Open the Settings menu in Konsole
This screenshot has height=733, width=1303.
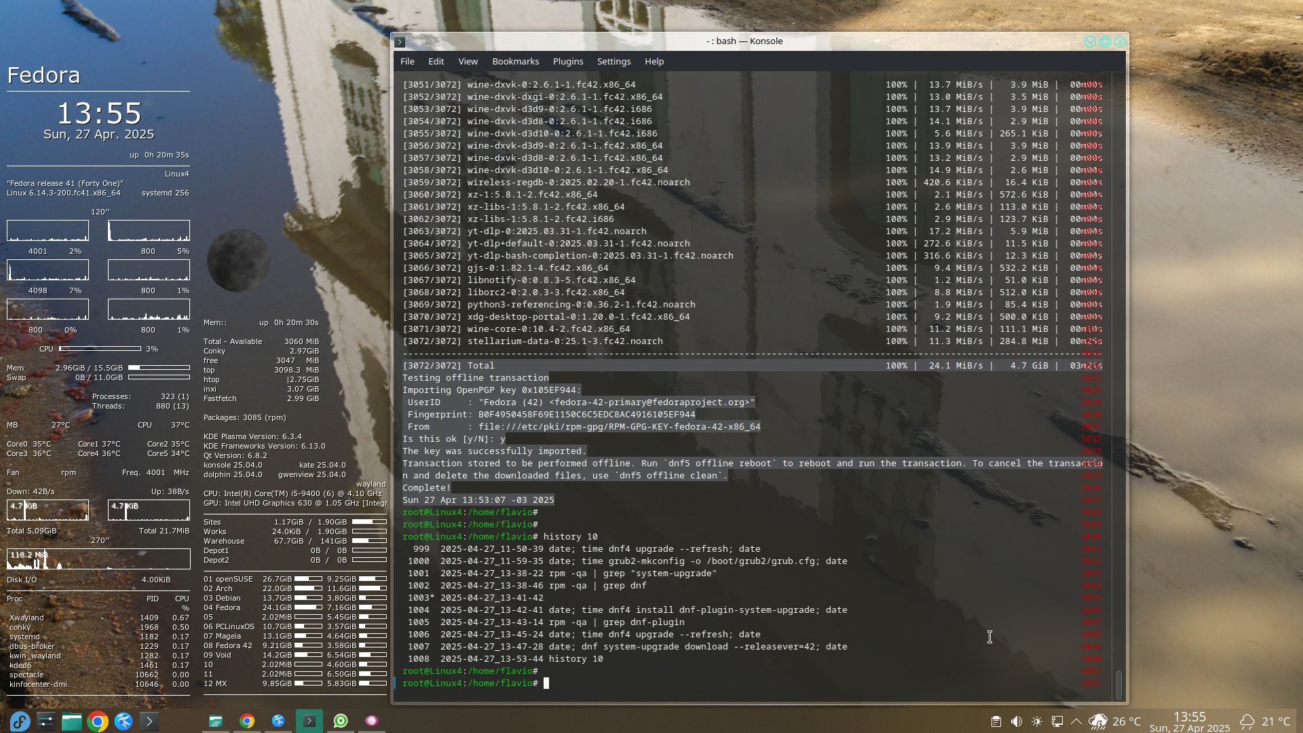click(x=614, y=62)
